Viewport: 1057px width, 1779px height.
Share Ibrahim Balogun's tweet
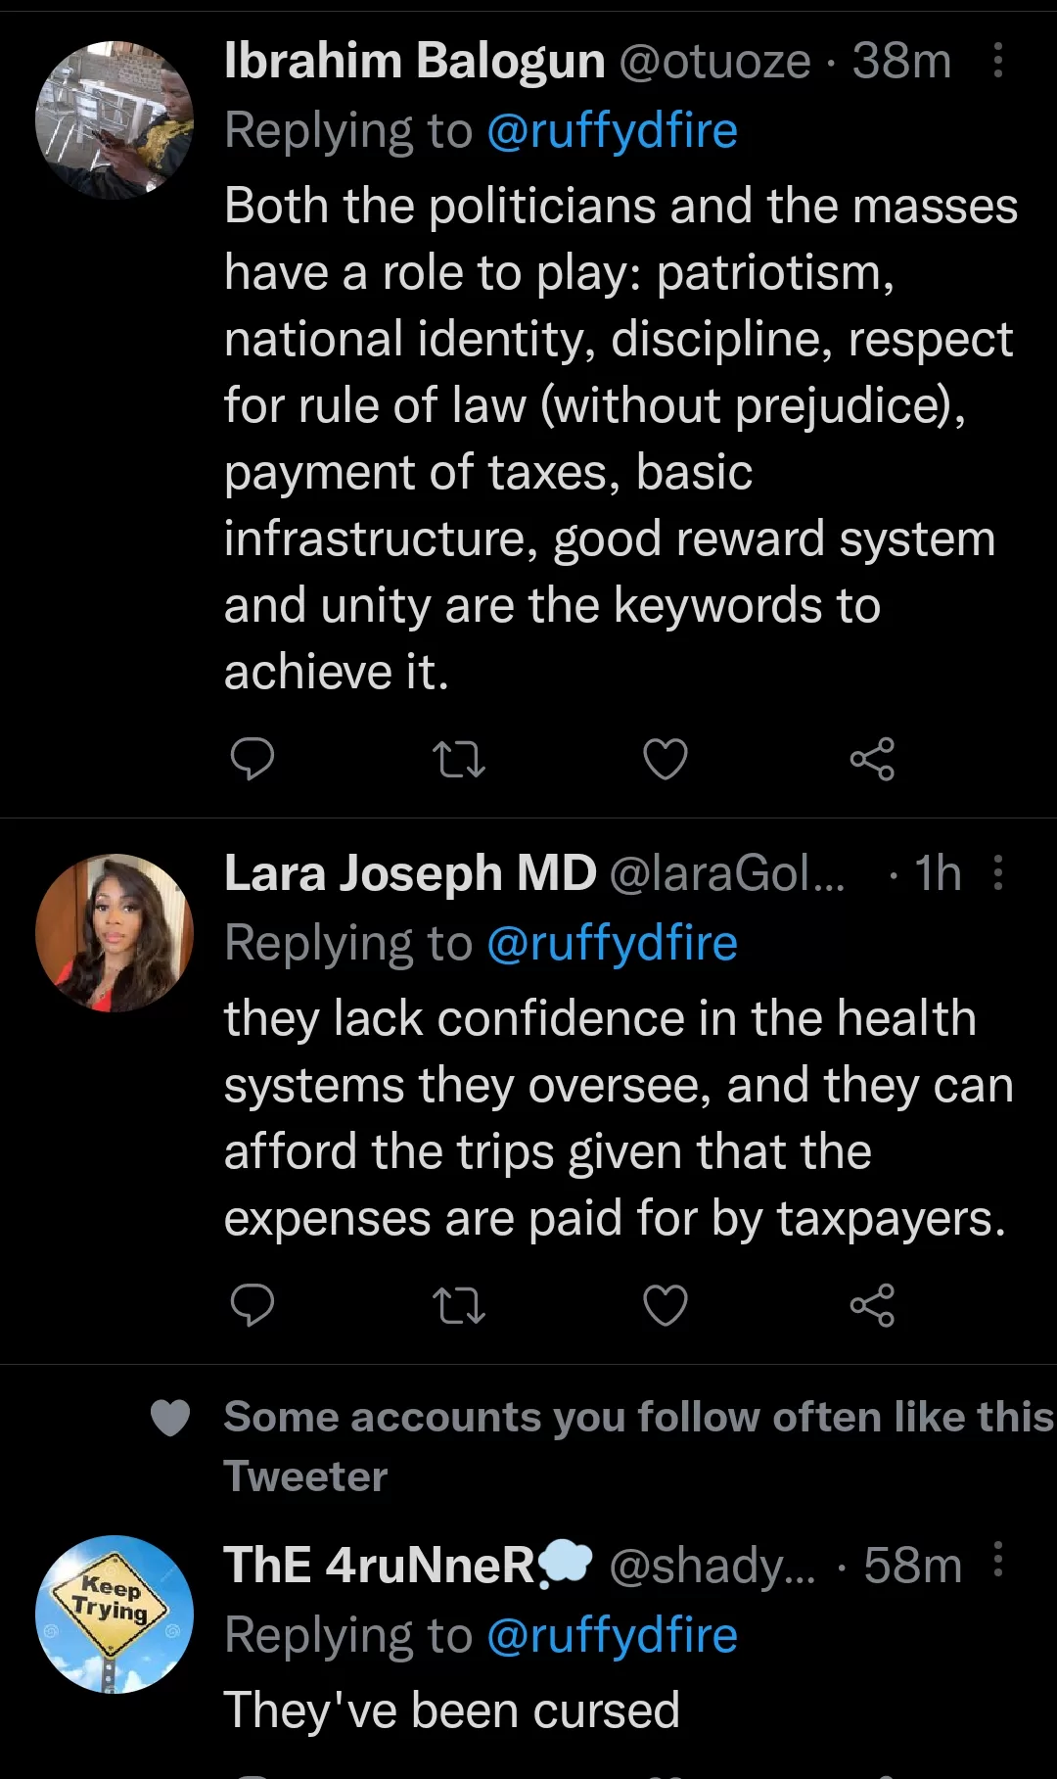(872, 759)
